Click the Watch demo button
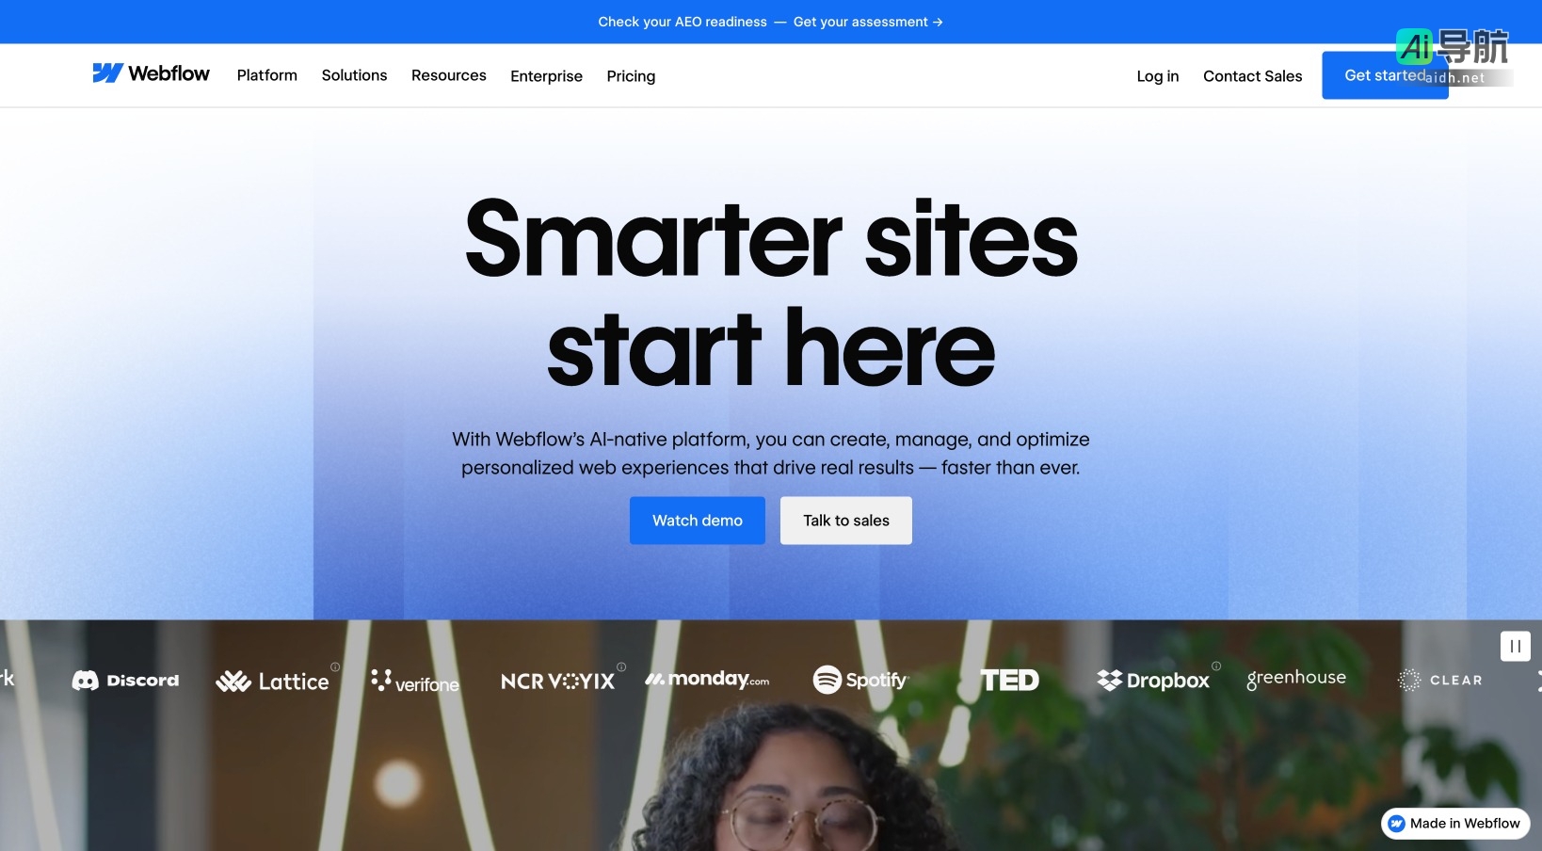The height and width of the screenshot is (851, 1542). pos(698,521)
